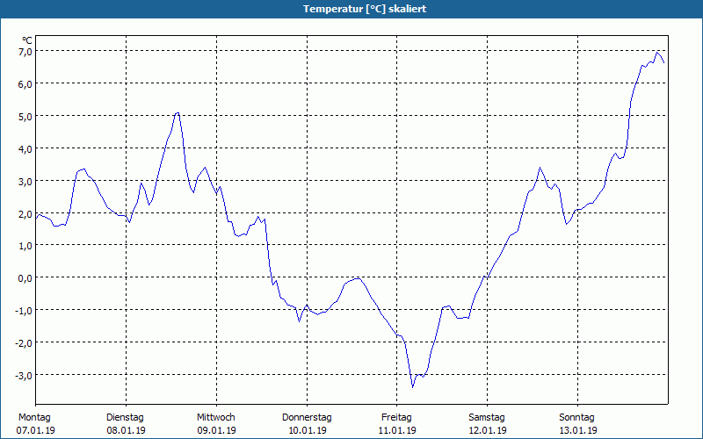Click the 0,0 y-axis label
703x439 pixels.
pos(25,278)
